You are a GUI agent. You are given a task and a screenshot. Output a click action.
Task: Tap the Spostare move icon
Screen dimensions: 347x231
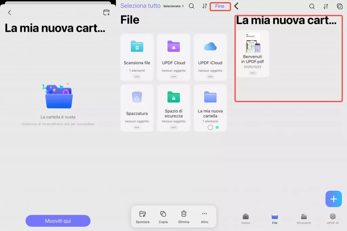(x=143, y=213)
